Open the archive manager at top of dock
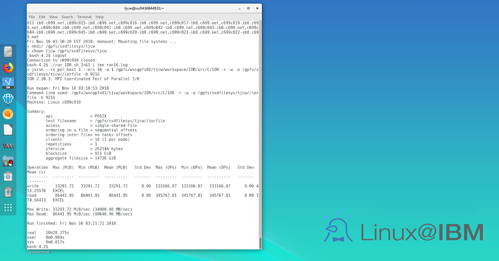 (x=8, y=51)
